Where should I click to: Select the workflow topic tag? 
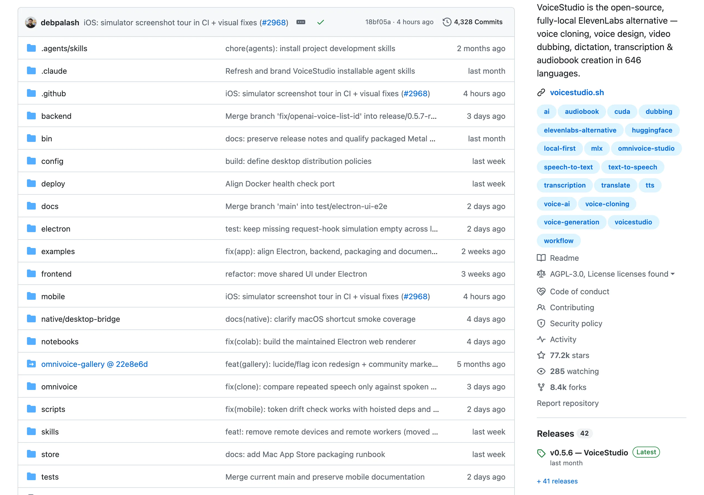pos(559,241)
